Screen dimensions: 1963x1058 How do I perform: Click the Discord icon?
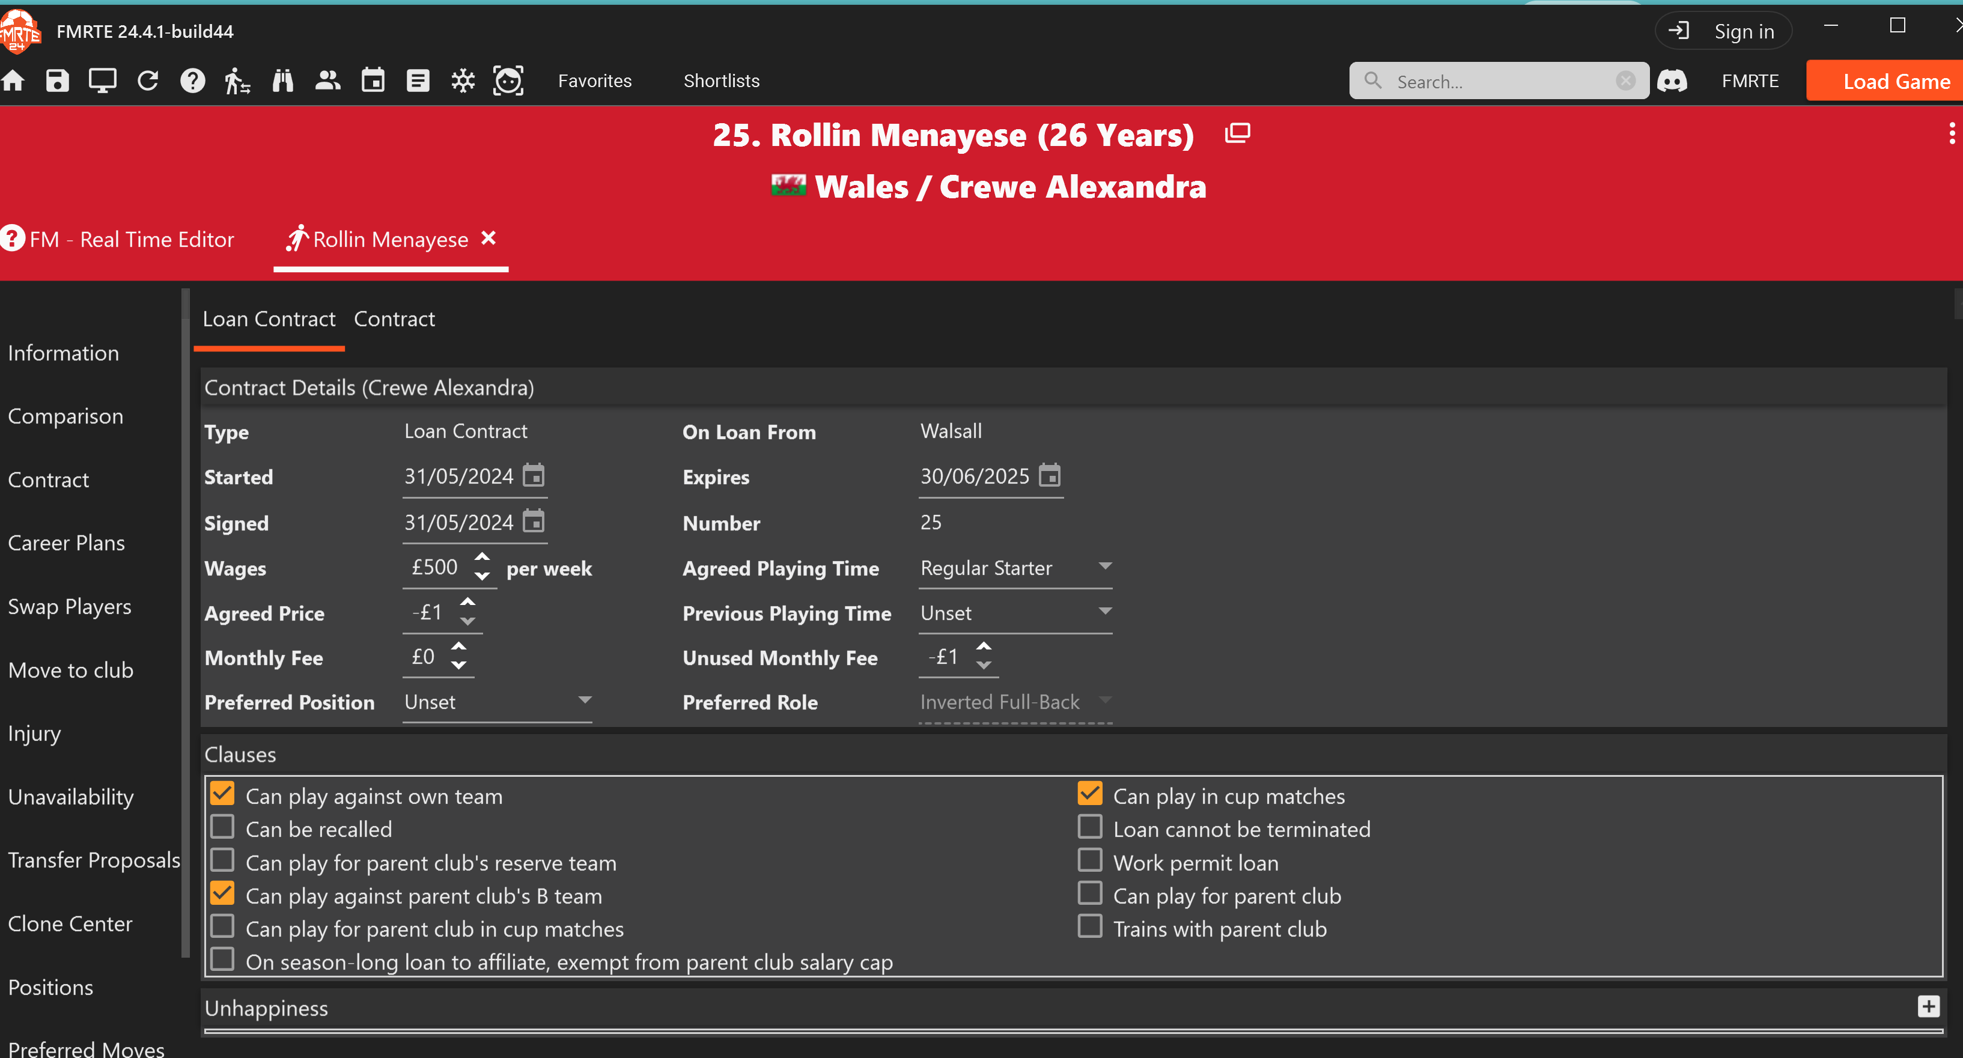point(1673,81)
